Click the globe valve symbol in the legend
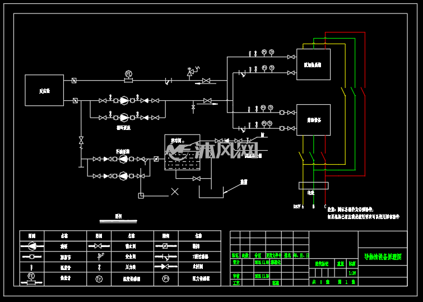Viewport: 423px width, 302px height. [x=99, y=246]
